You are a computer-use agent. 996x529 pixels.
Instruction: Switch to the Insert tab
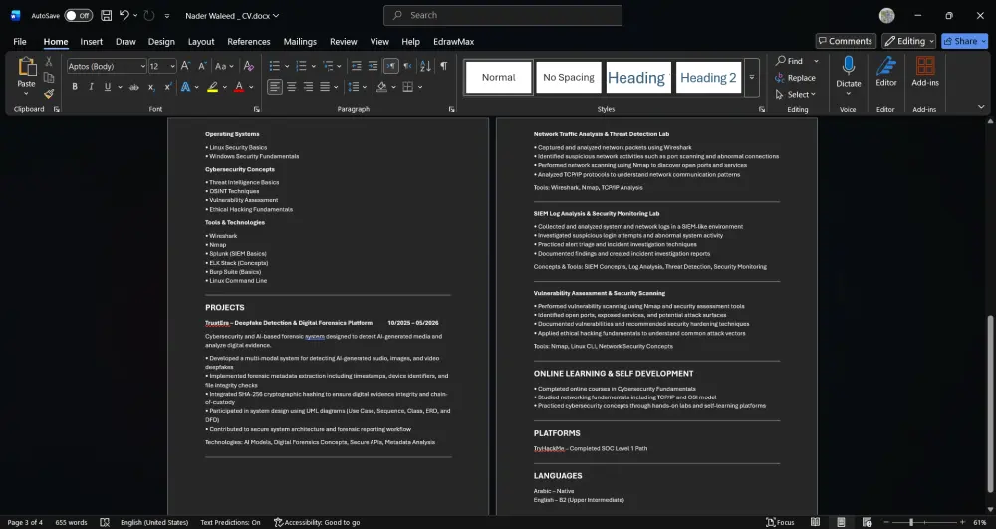tap(91, 41)
